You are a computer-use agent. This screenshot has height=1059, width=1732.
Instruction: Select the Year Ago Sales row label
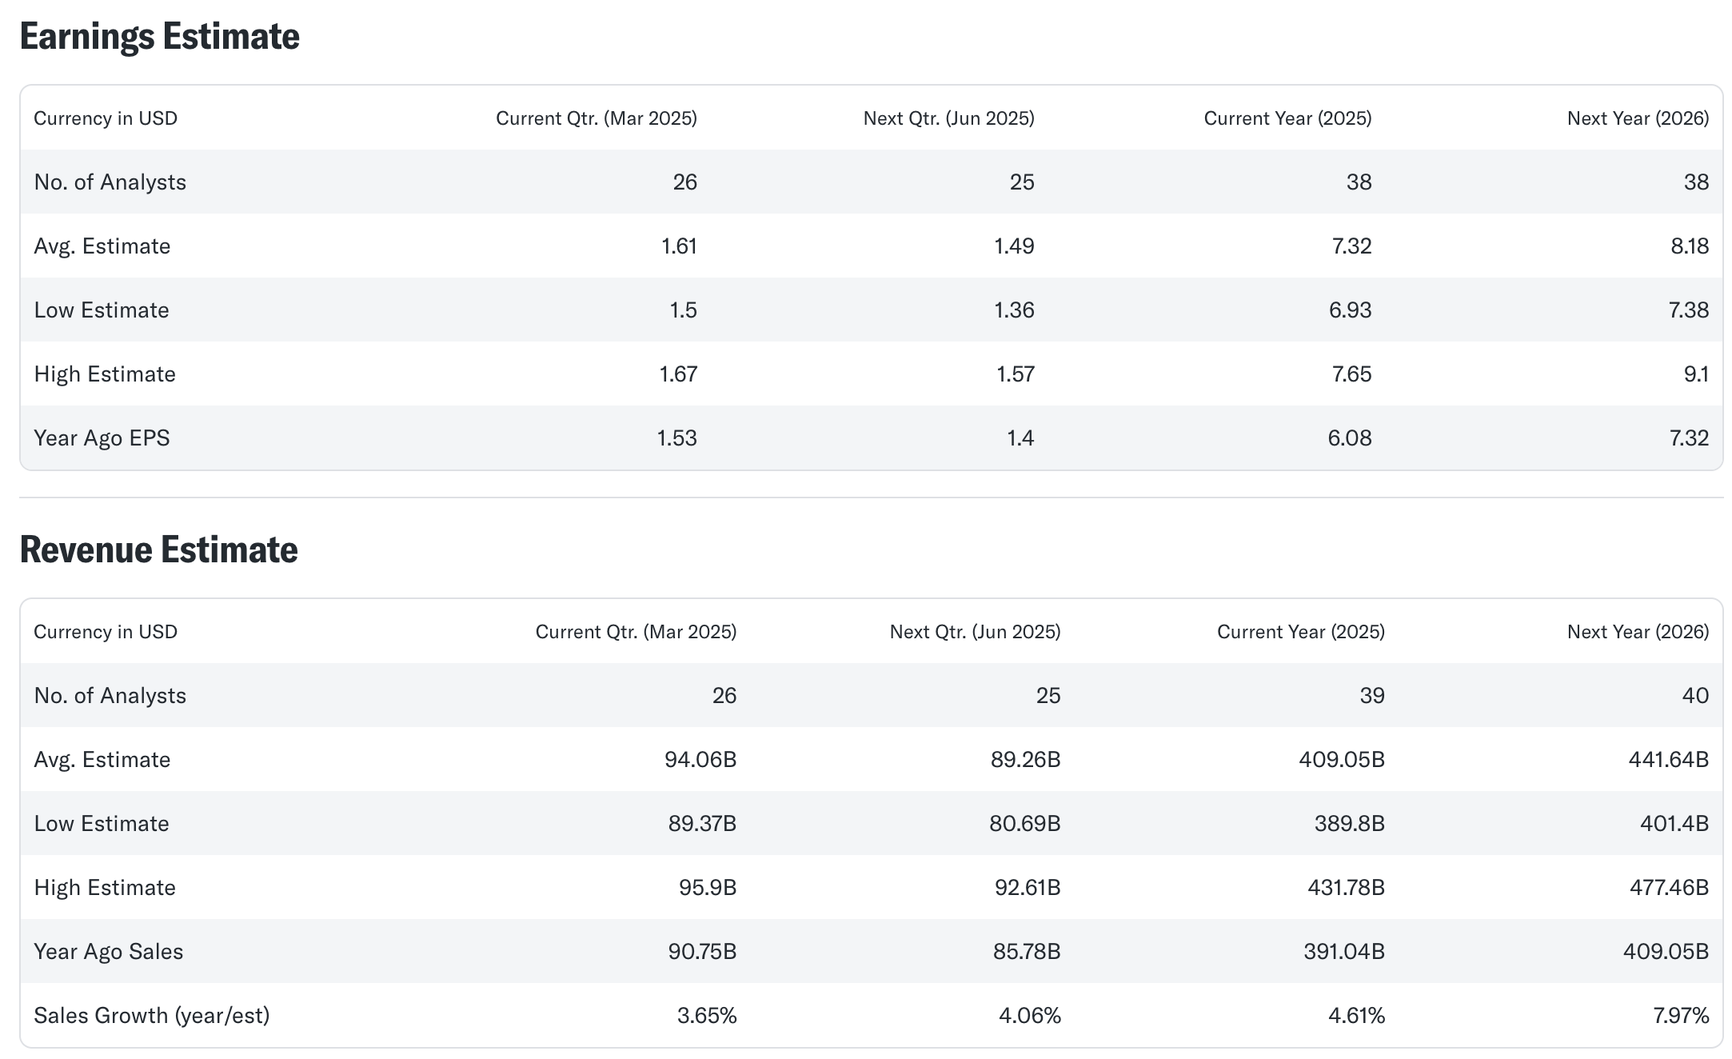pyautogui.click(x=108, y=952)
